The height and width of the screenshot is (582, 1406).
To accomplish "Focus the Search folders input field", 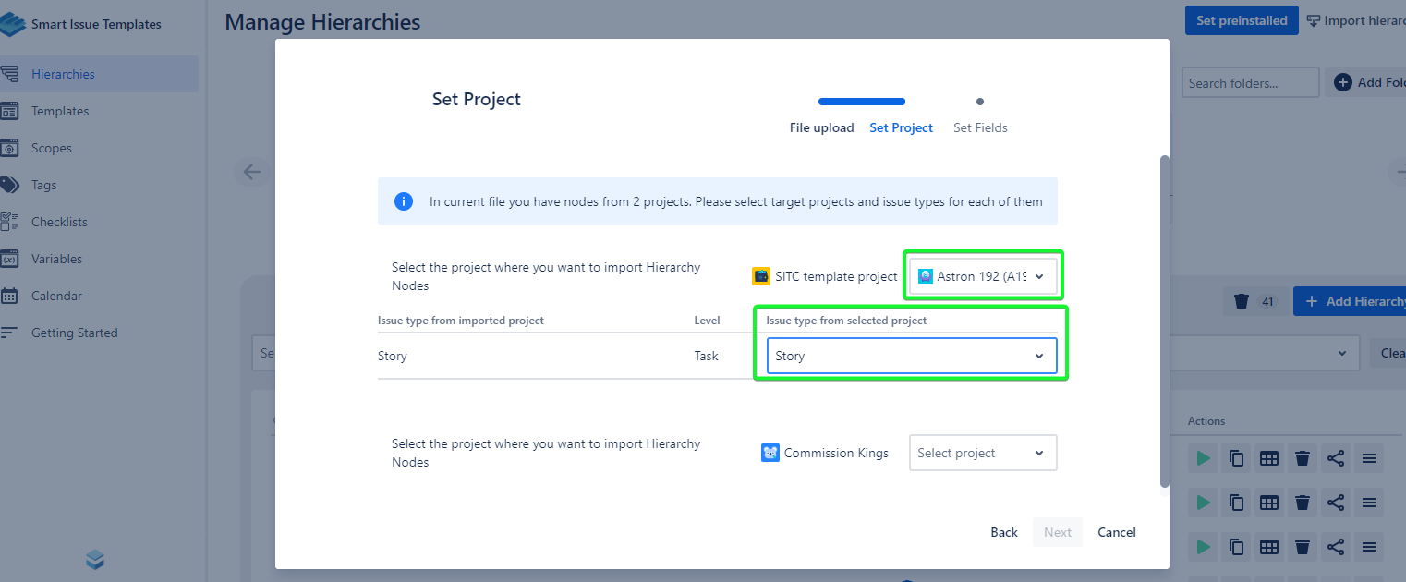I will 1250,83.
